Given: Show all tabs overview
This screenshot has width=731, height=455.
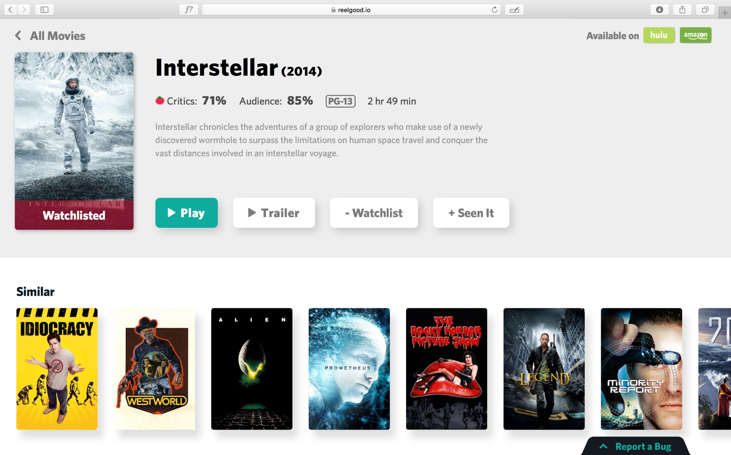Looking at the screenshot, I should tap(705, 10).
